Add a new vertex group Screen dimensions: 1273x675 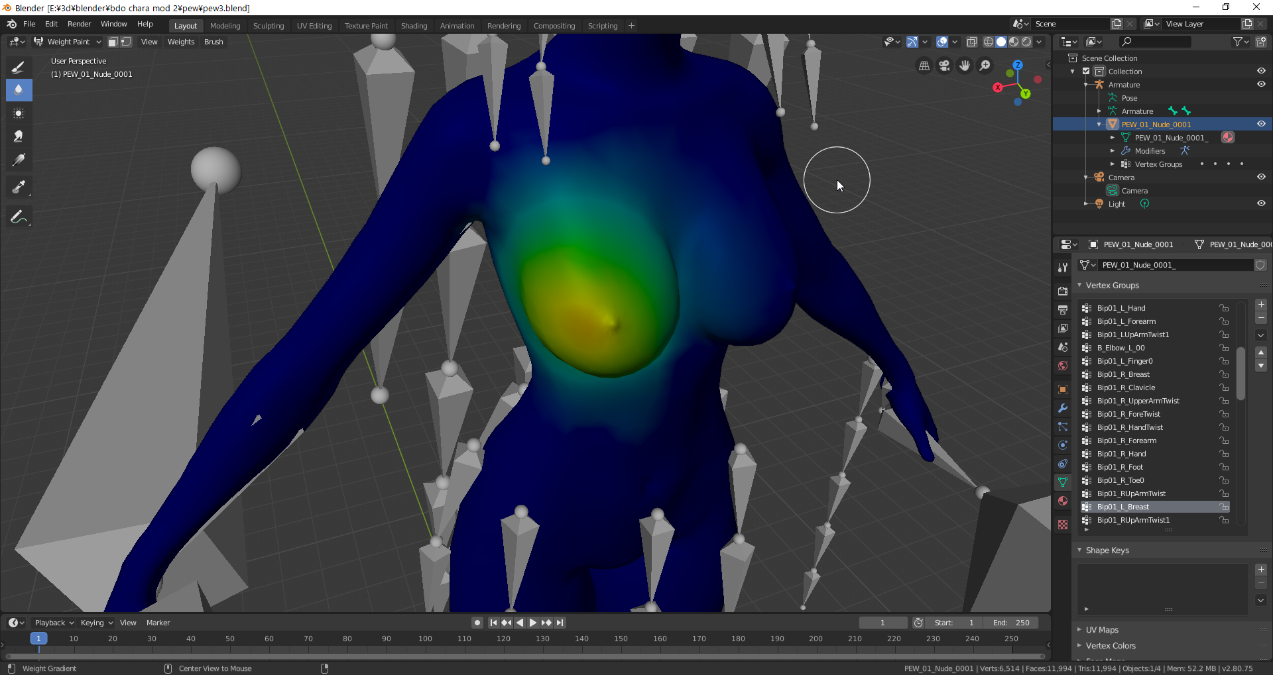[1261, 305]
